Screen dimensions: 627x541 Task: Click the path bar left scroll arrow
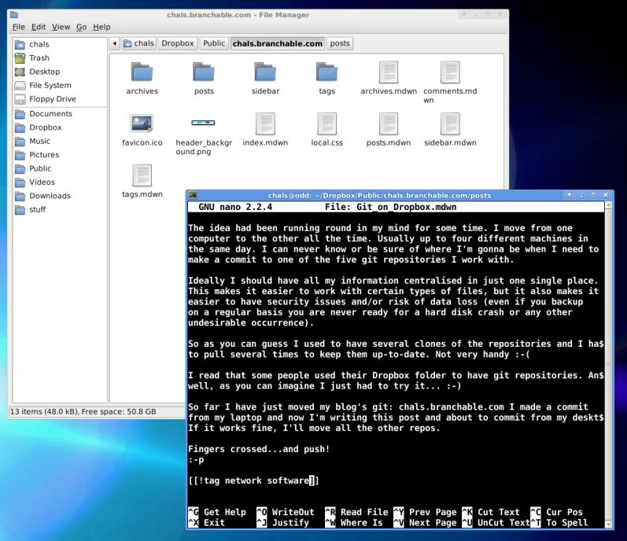point(115,43)
